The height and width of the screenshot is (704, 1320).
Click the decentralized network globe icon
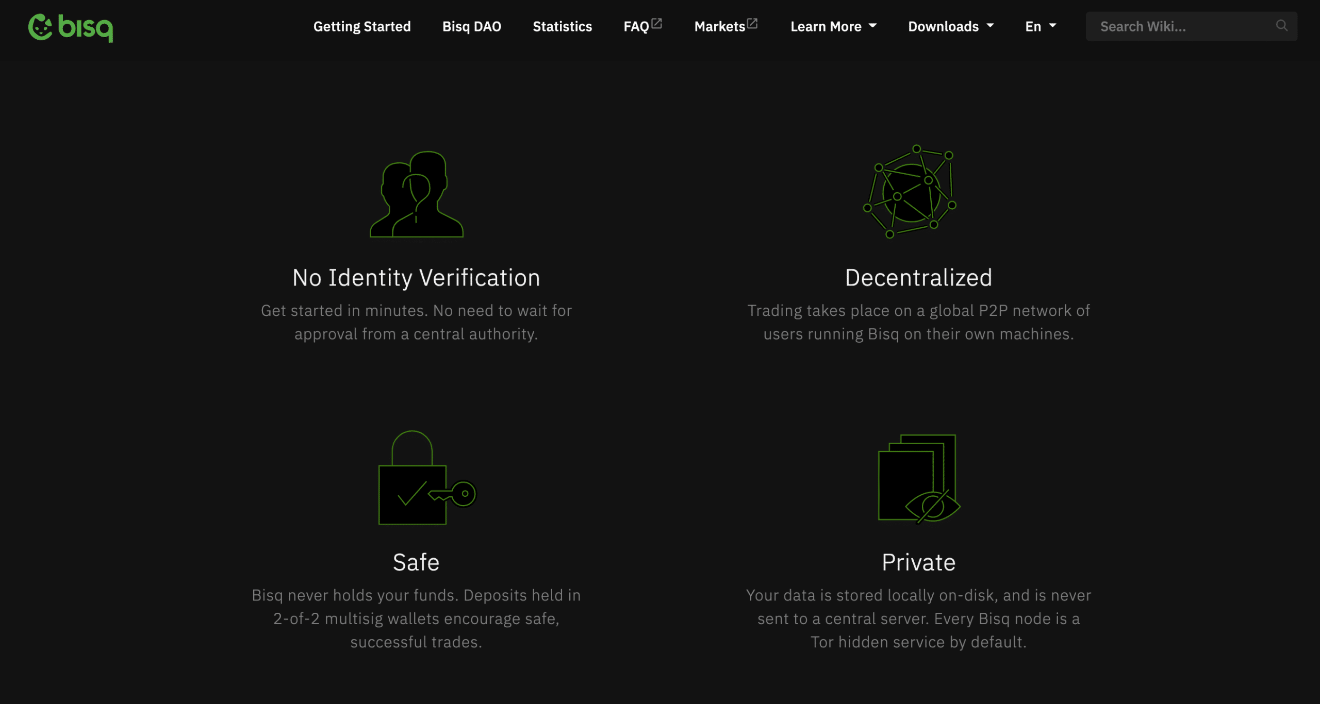pyautogui.click(x=910, y=192)
